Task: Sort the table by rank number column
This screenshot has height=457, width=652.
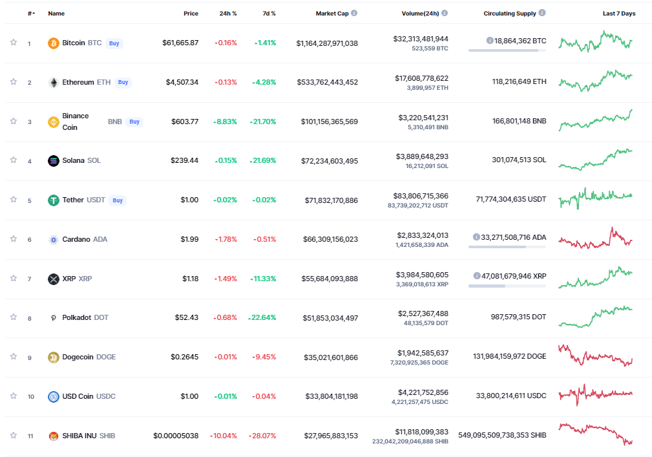Action: [x=31, y=14]
